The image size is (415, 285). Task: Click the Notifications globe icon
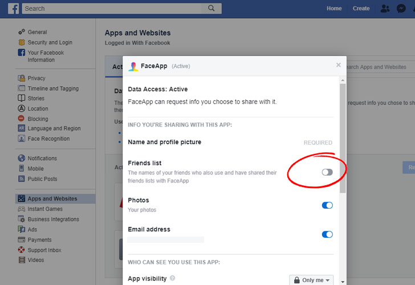[22, 158]
